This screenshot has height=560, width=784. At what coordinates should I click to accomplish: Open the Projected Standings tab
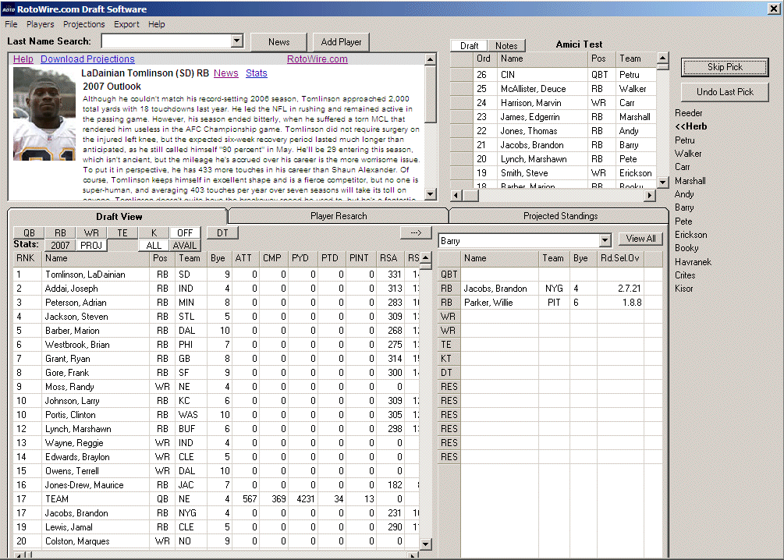(x=560, y=216)
